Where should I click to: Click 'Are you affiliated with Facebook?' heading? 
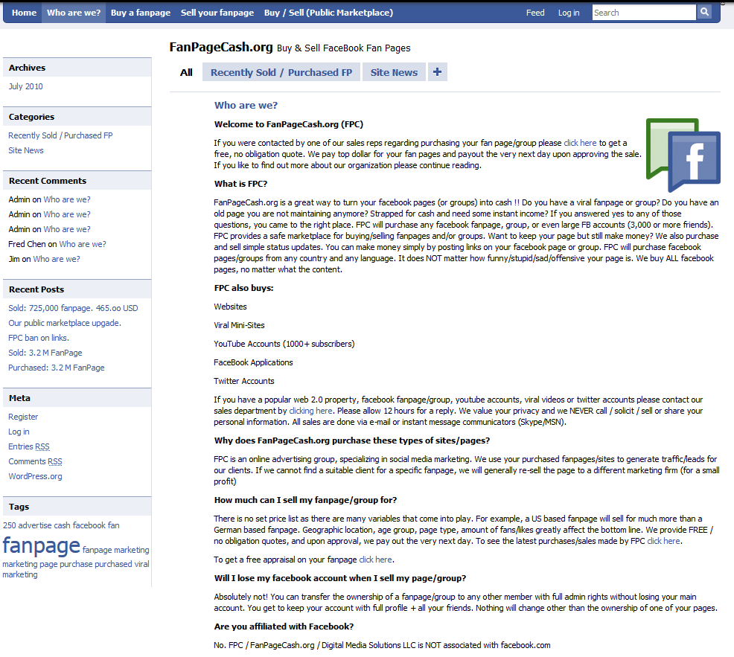click(284, 626)
